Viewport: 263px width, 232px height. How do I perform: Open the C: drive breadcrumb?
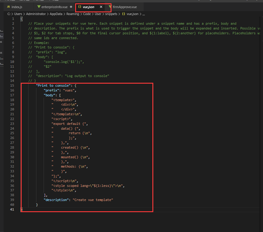click(9, 14)
